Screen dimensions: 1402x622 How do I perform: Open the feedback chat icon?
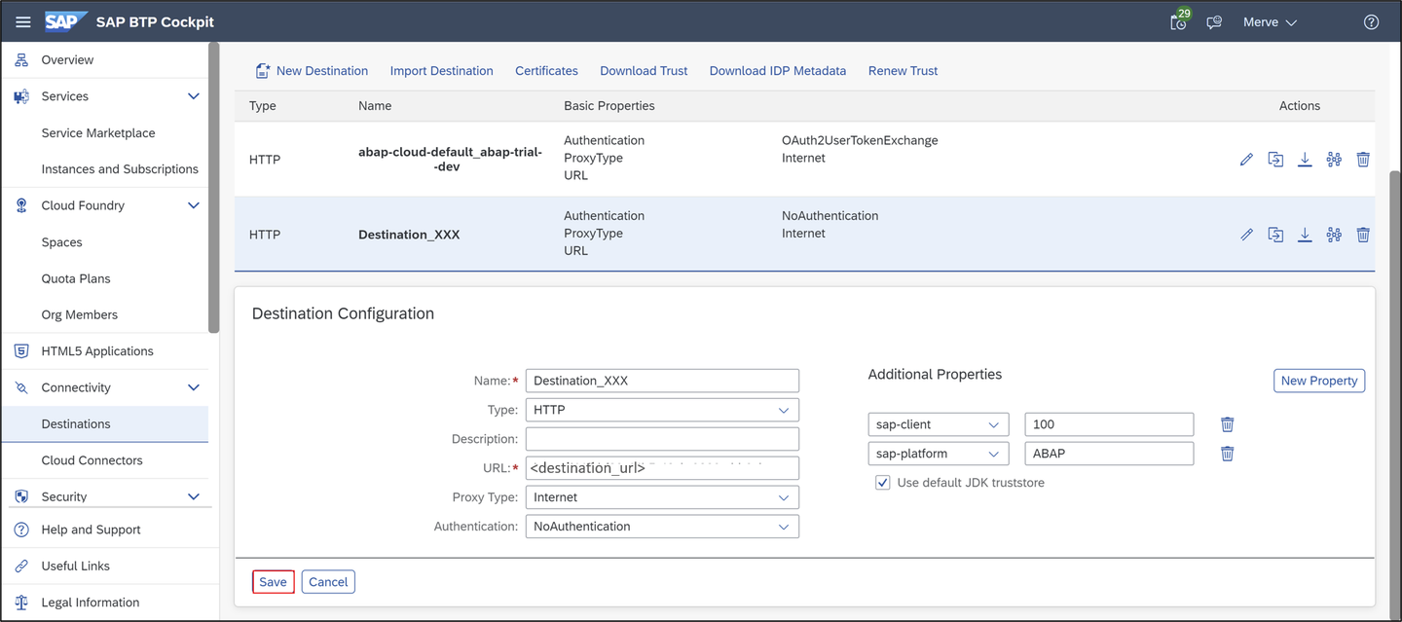(x=1214, y=22)
